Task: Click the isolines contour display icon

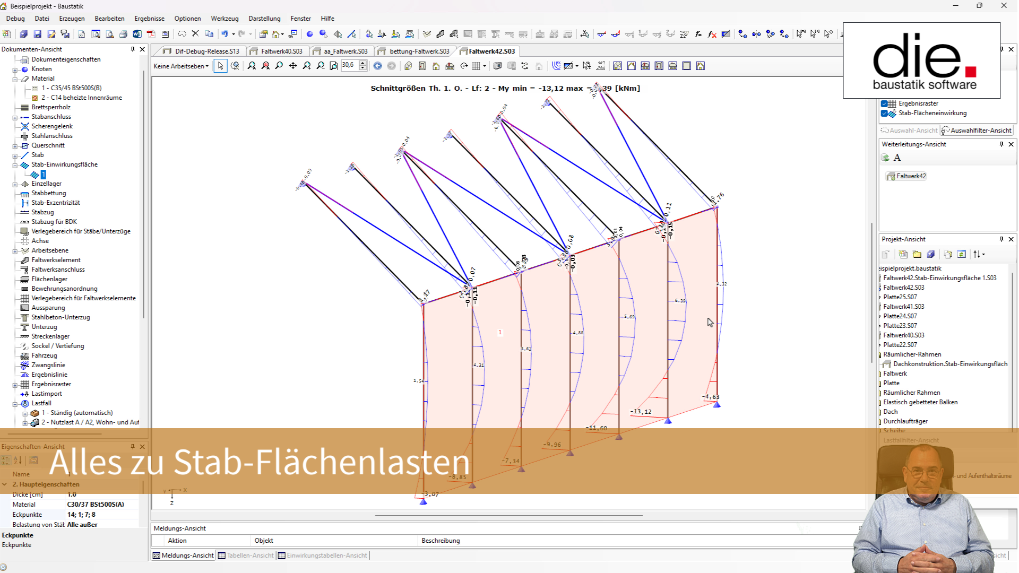Action: point(556,66)
